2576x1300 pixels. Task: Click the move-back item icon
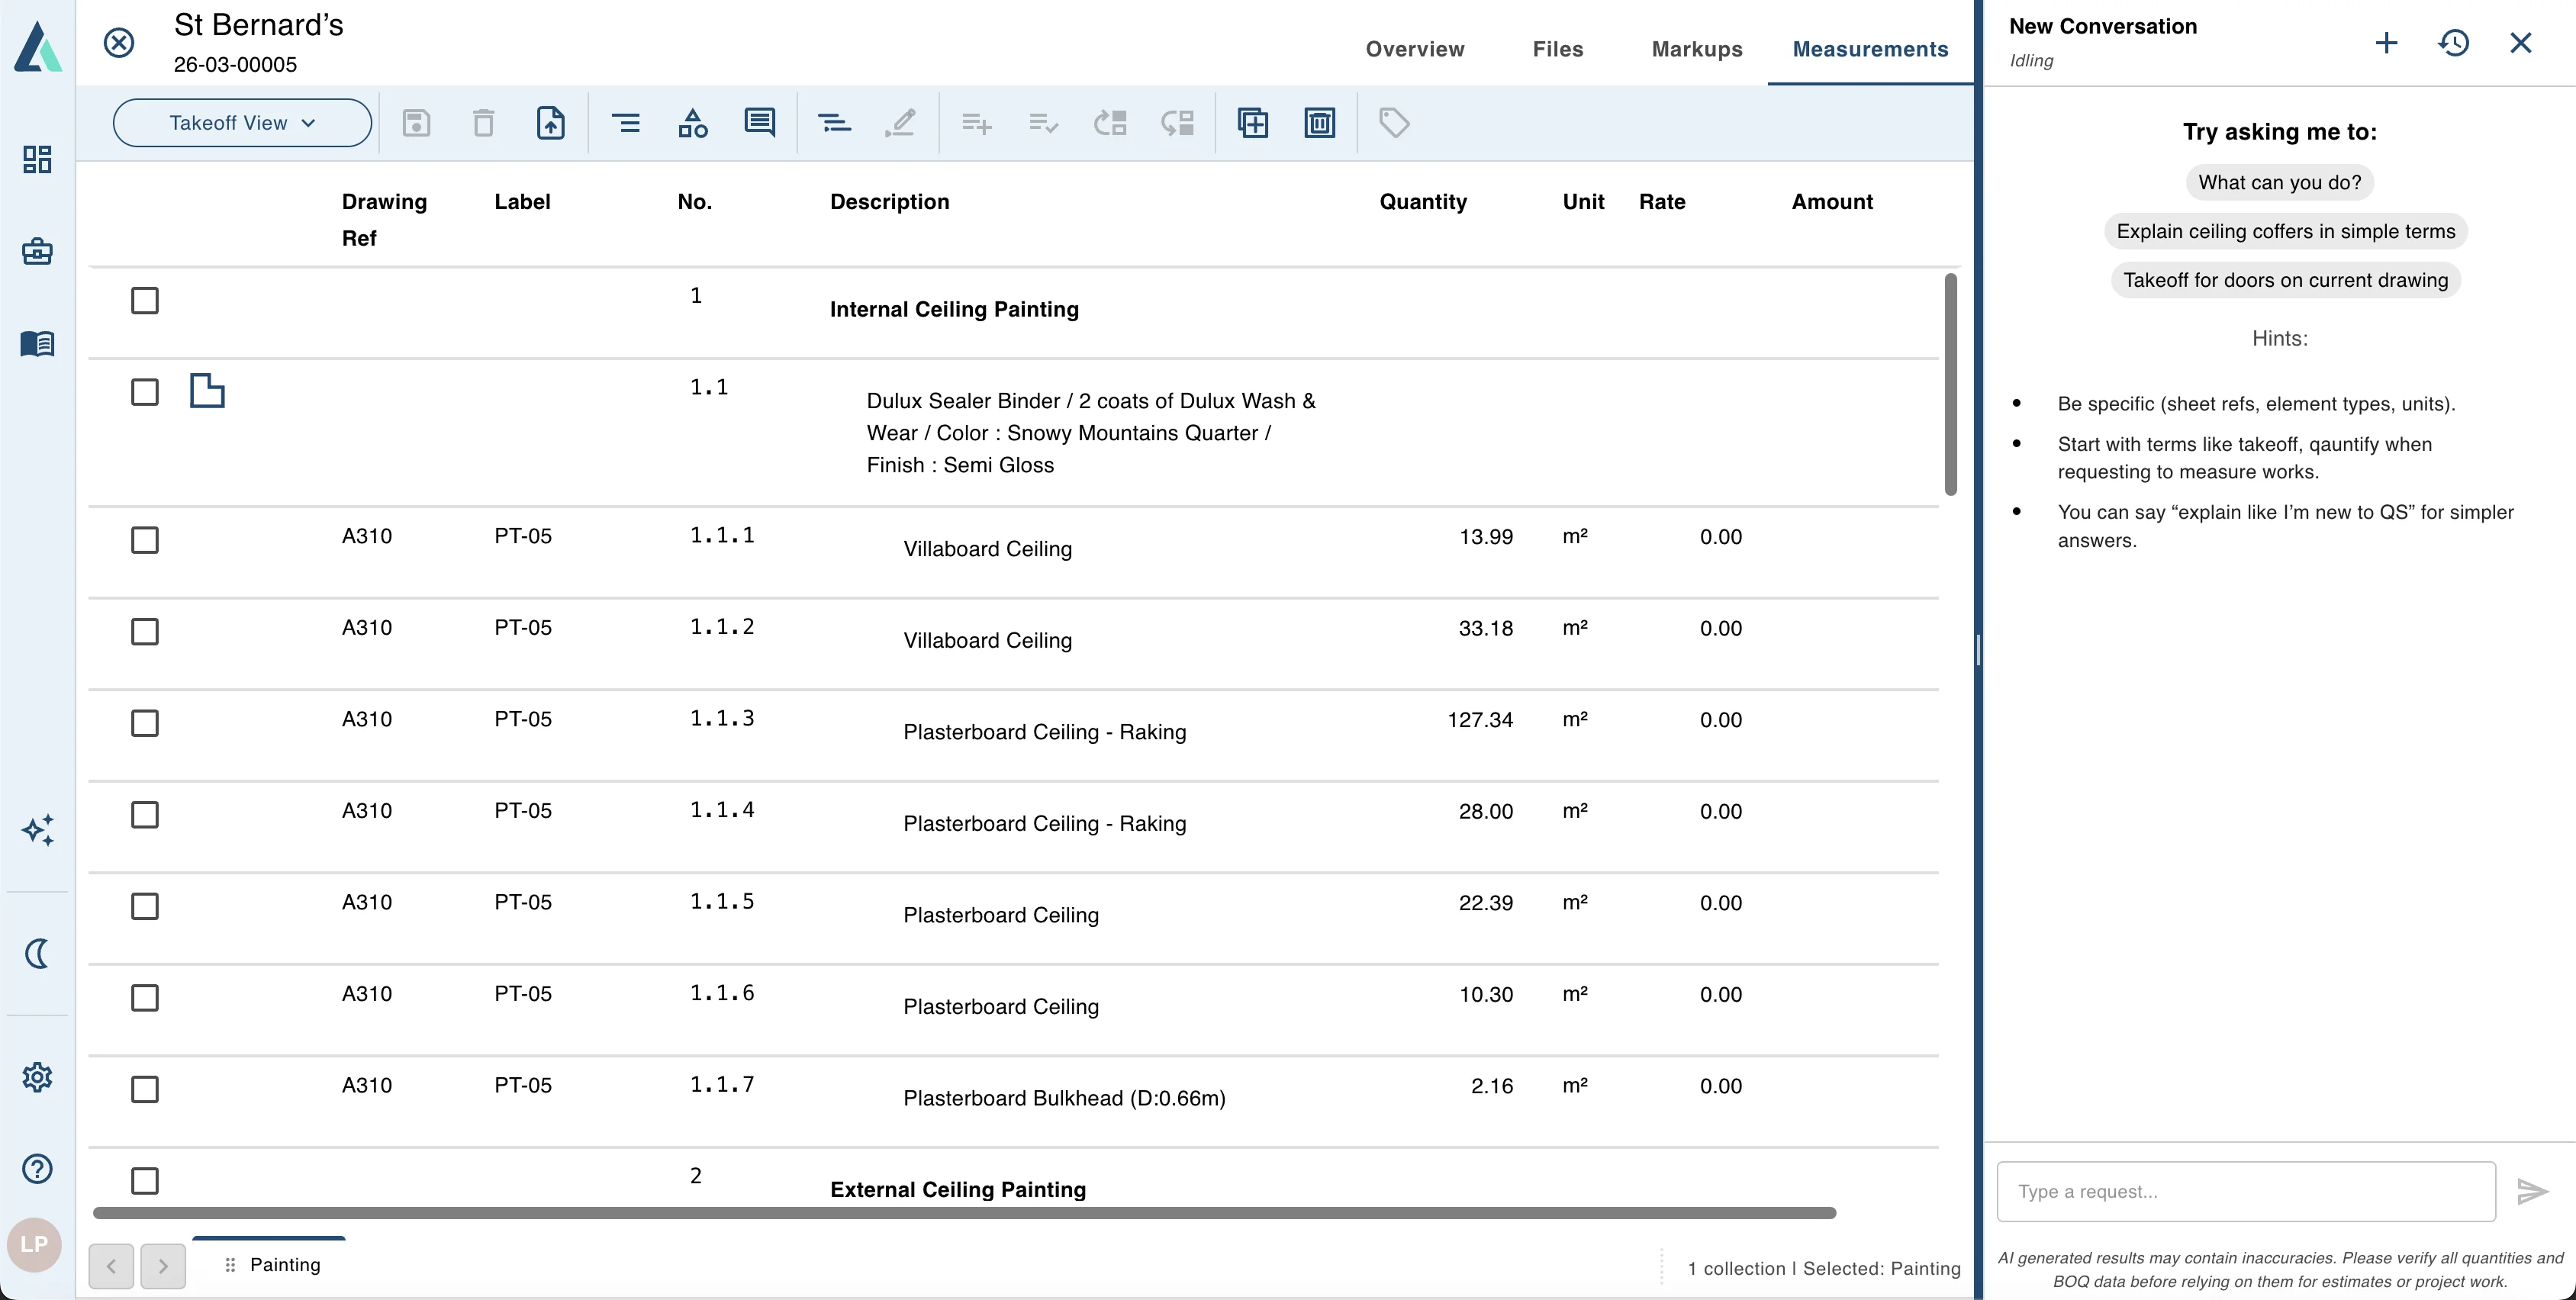[1110, 123]
